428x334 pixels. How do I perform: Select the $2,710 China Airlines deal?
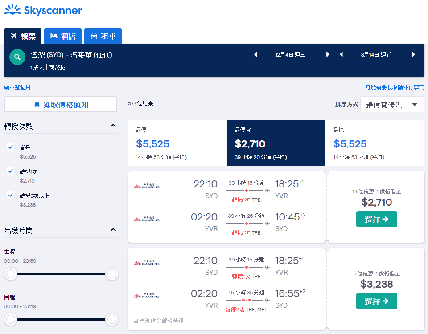tap(376, 219)
